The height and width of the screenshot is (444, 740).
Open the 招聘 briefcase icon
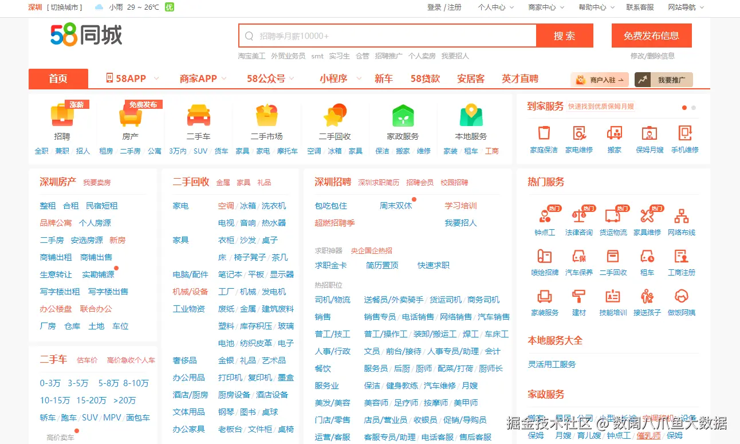click(62, 115)
